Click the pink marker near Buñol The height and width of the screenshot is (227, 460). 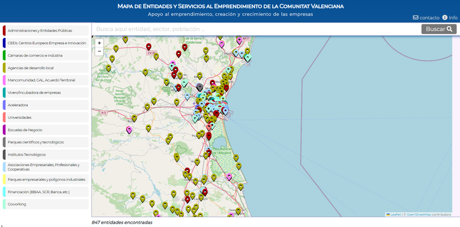[129, 130]
